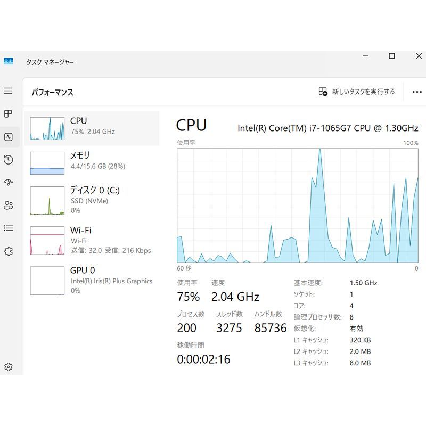
Task: Select the Wi-Fi performance entry
Action: click(92, 241)
